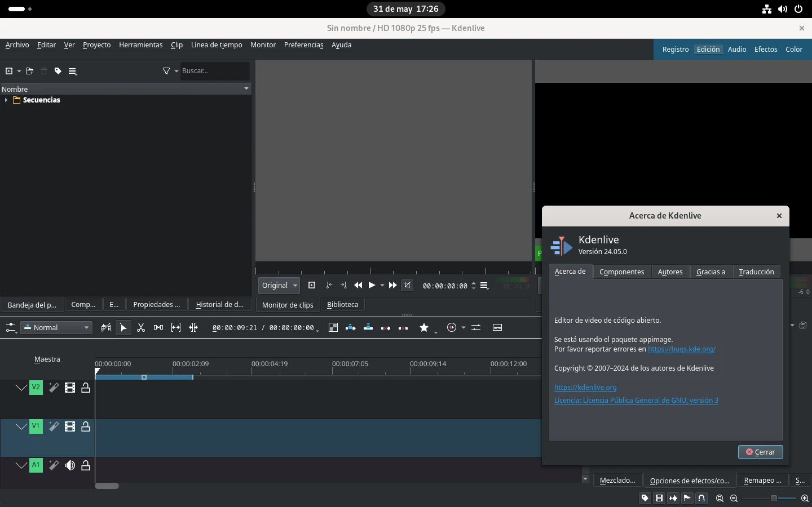Image resolution: width=812 pixels, height=507 pixels.
Task: Open track settings icon left of Normal
Action: (11, 327)
